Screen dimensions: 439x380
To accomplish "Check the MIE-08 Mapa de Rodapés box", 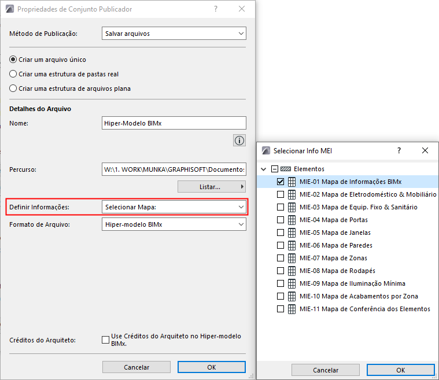I will [x=281, y=271].
